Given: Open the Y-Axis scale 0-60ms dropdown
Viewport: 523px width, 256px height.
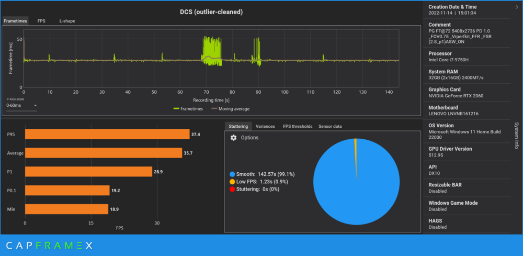Looking at the screenshot, I should 21,105.
